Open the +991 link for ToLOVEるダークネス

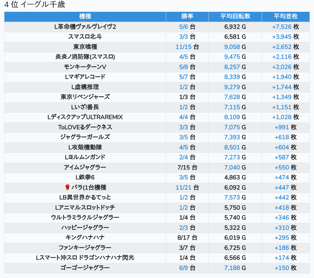[281, 127]
